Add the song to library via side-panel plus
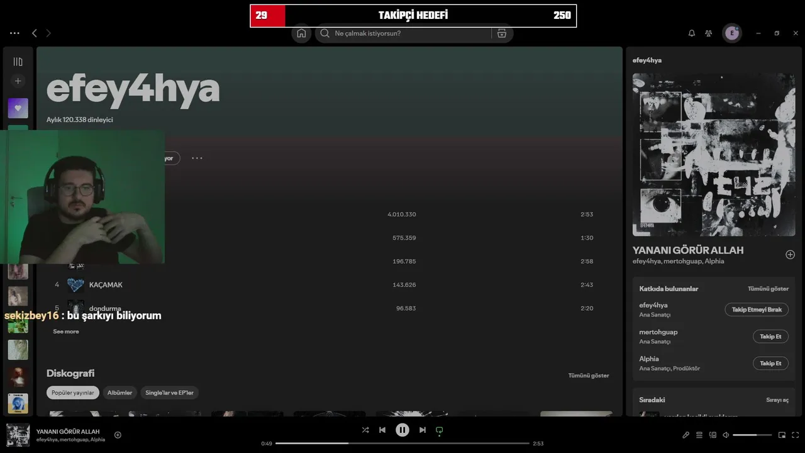The image size is (805, 453). tap(790, 255)
